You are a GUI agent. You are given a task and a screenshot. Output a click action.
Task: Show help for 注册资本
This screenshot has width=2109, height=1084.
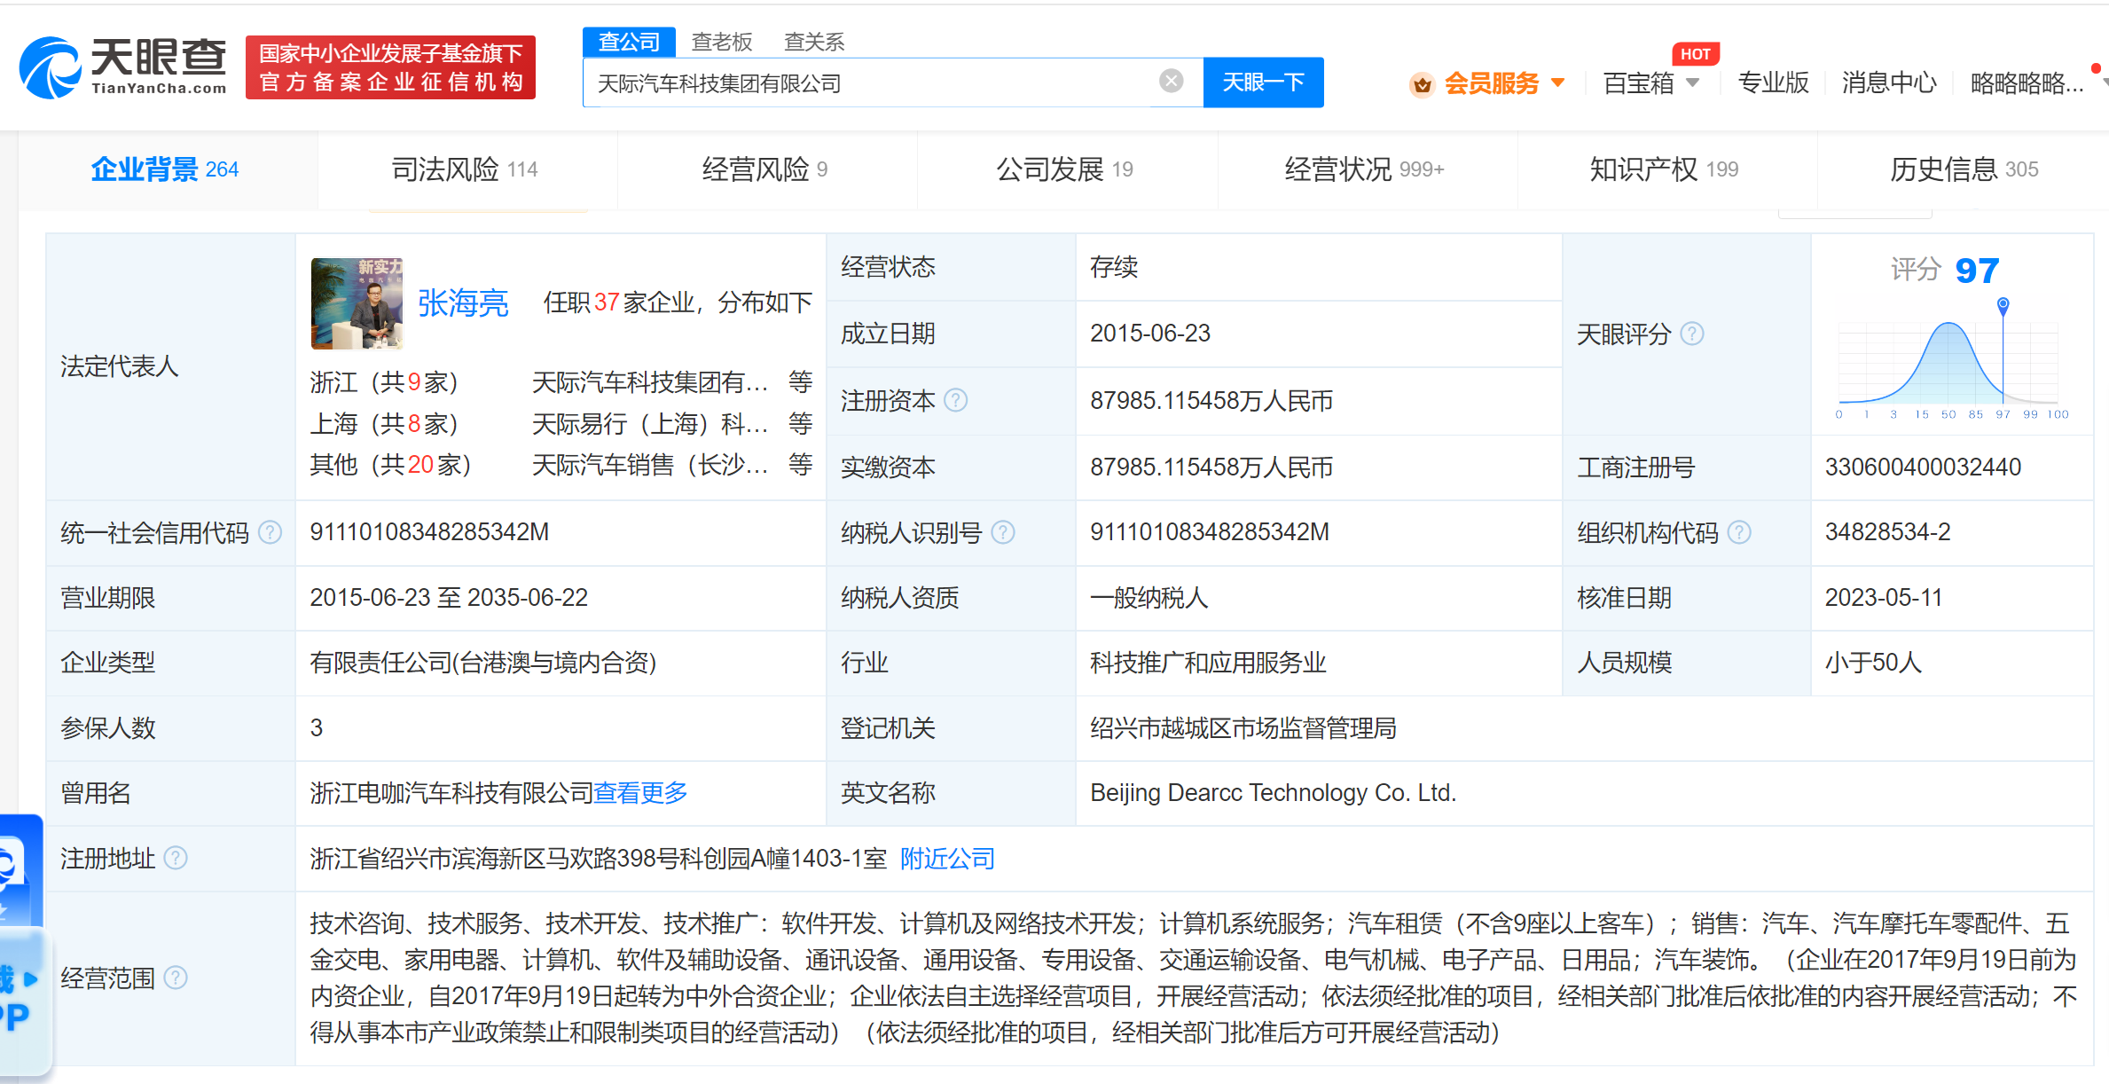click(955, 401)
